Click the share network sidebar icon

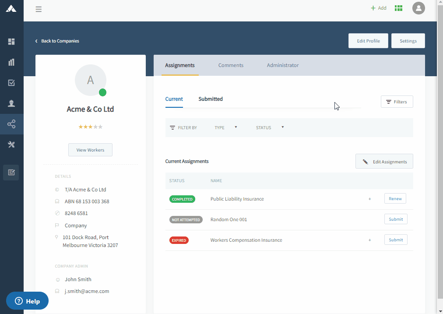pyautogui.click(x=11, y=124)
